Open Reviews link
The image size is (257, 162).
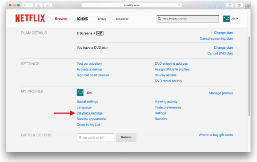click(x=161, y=119)
